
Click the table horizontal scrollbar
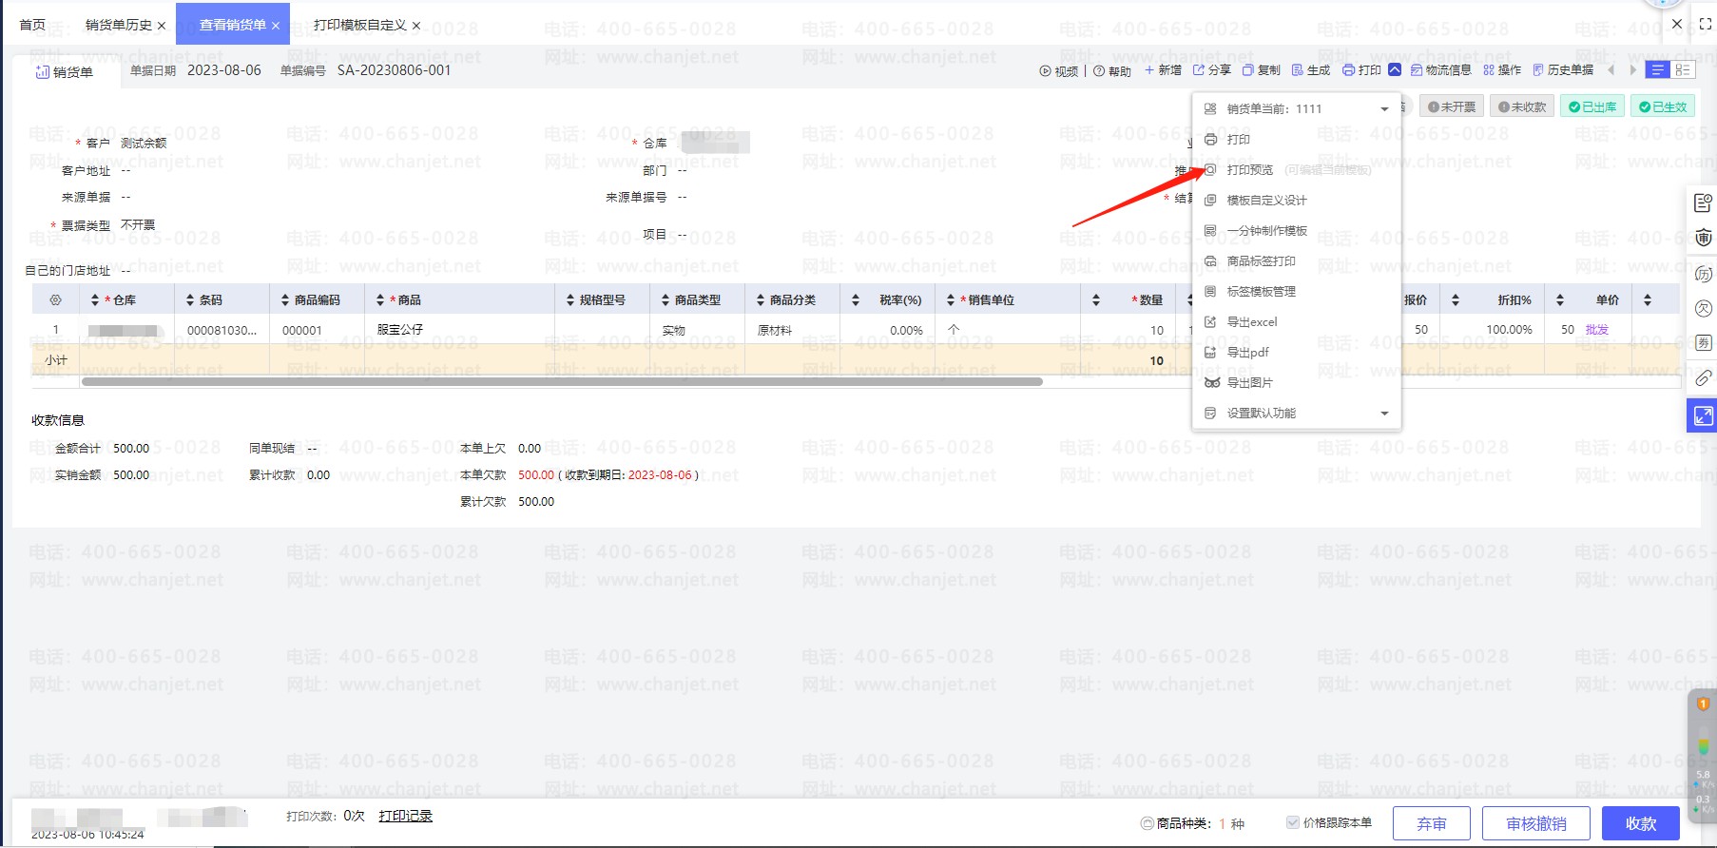[562, 382]
